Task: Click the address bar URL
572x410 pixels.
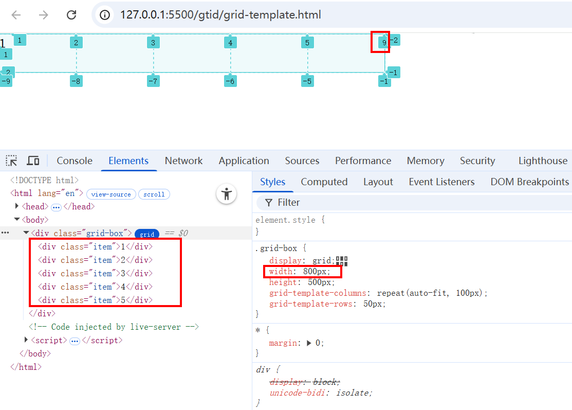Action: pos(220,15)
